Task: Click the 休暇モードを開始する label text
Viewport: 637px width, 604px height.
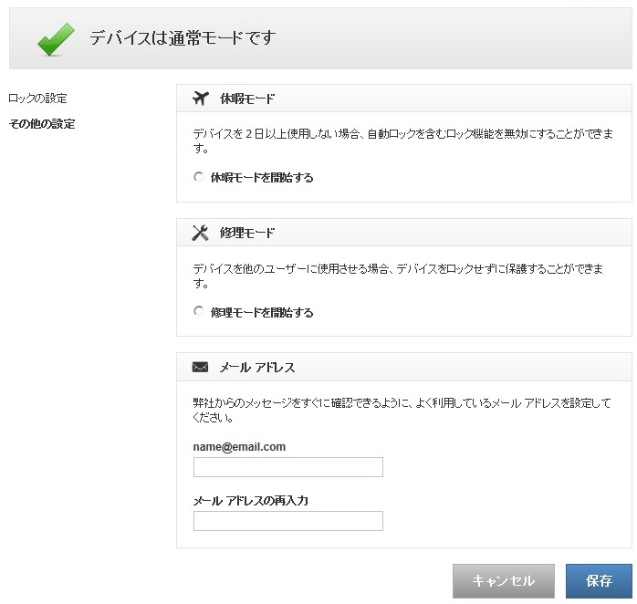Action: point(262,178)
